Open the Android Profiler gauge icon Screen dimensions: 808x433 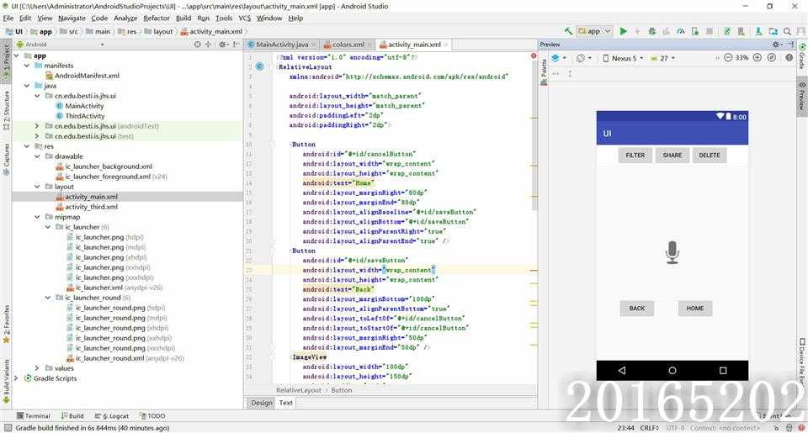681,31
